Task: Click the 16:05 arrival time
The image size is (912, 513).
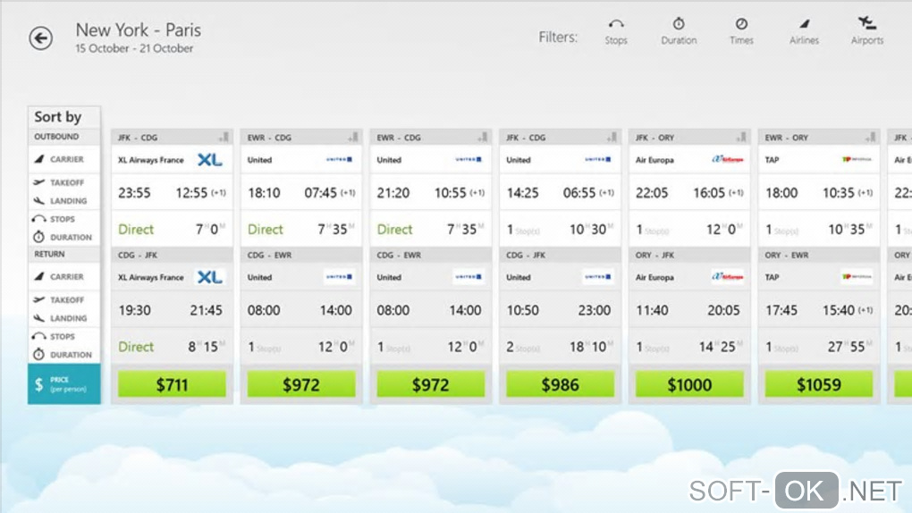Action: click(x=709, y=193)
